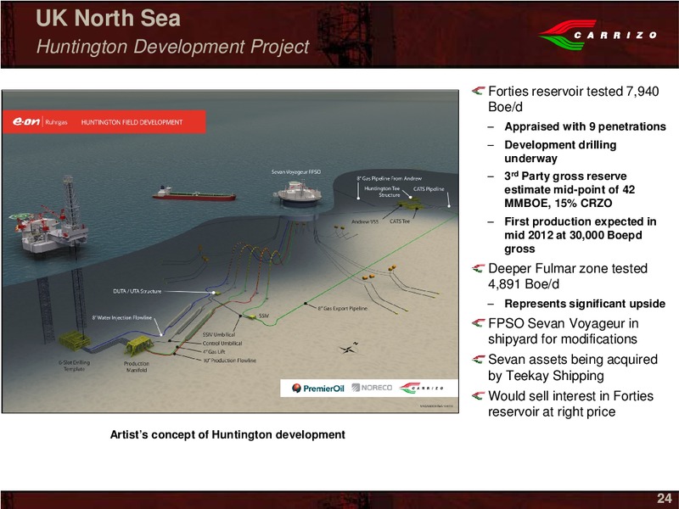This screenshot has height=509, width=679.
Task: Click the bullet icon beside Deeper Fulmar zone
Action: tap(478, 268)
